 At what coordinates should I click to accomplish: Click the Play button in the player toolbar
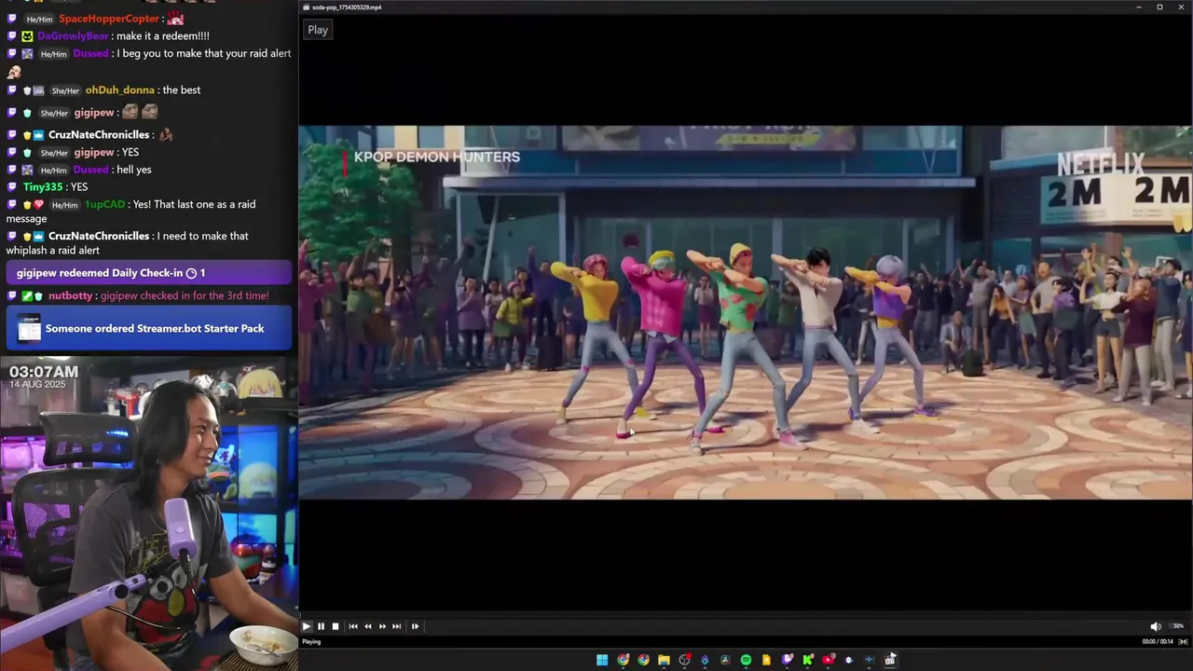click(307, 626)
